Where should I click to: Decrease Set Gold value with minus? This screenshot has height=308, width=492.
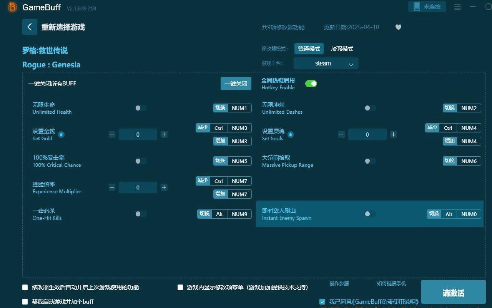112,134
